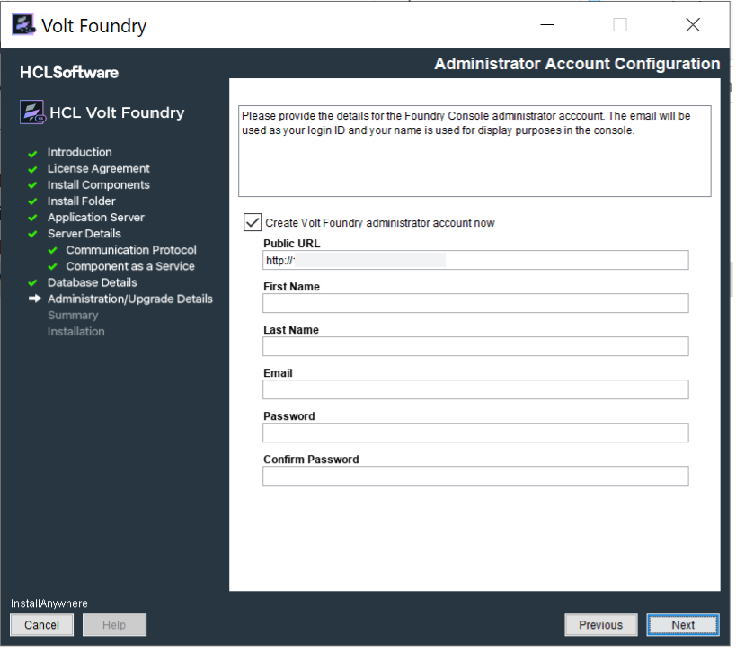The width and height of the screenshot is (736, 652).
Task: Maximize the Volt Foundry installer window
Action: (x=620, y=25)
